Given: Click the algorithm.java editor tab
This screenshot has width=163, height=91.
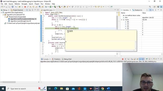Looking at the screenshot, I should coord(48,10).
